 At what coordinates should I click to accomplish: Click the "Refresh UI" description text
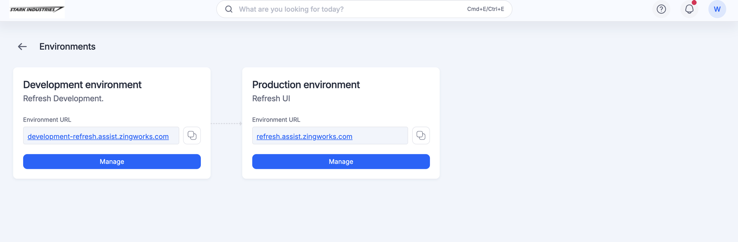(x=271, y=99)
